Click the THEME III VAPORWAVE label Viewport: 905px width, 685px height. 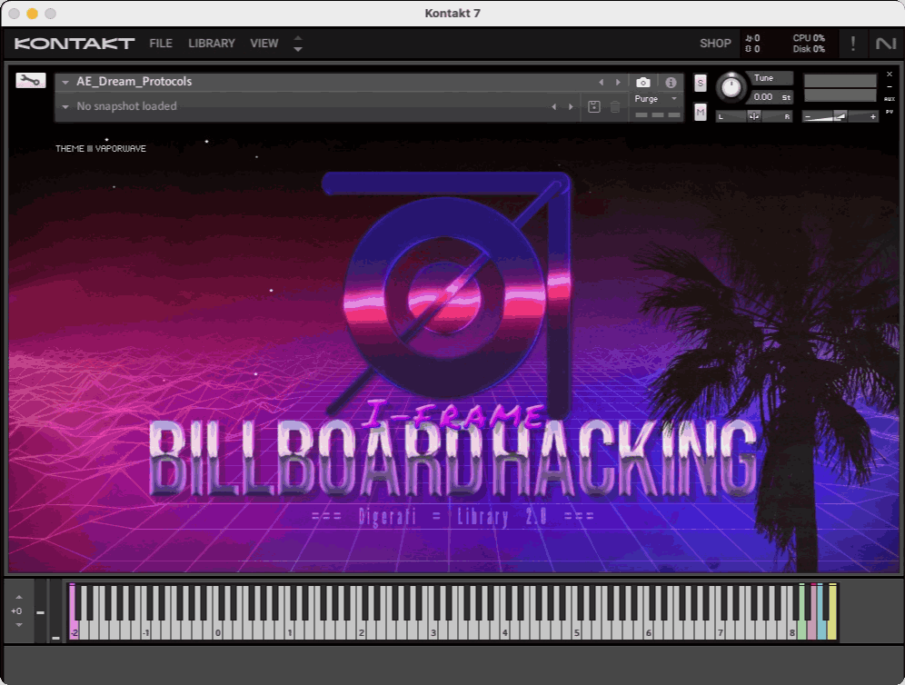[101, 148]
